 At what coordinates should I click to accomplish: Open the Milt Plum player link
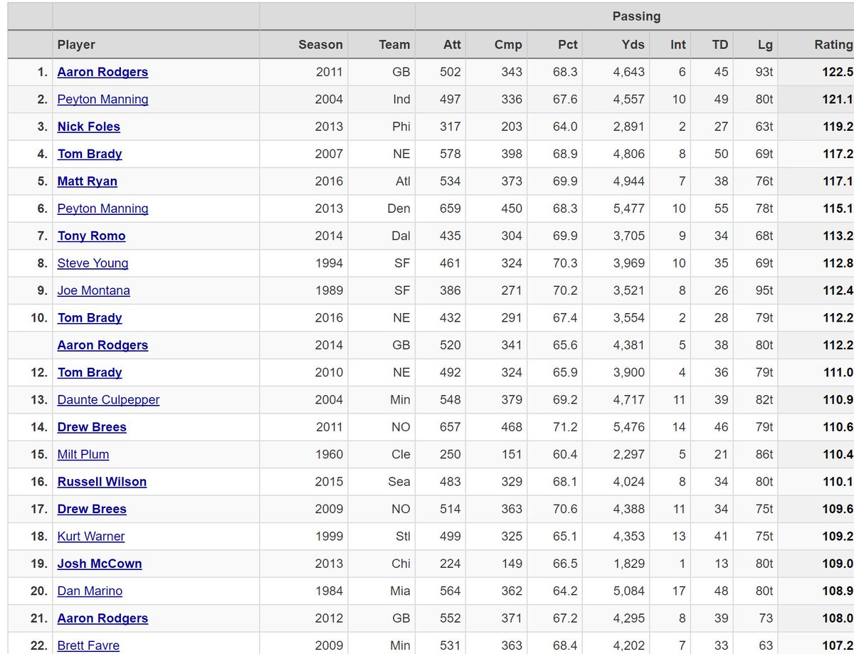coord(83,454)
